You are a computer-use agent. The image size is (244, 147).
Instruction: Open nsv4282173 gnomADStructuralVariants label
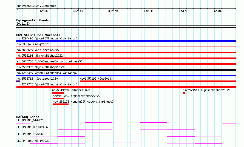tap(83, 102)
